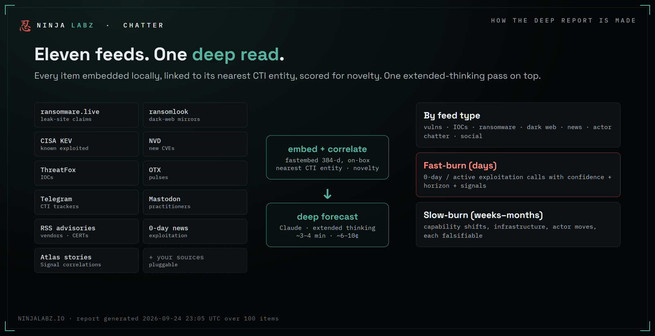Click the 'Eleven feeds. One deep read.' headline
The height and width of the screenshot is (336, 655).
tap(159, 54)
